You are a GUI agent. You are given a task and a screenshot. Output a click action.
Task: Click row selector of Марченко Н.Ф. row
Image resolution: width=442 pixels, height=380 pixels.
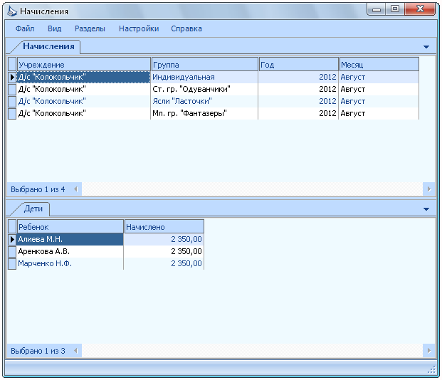click(x=12, y=263)
